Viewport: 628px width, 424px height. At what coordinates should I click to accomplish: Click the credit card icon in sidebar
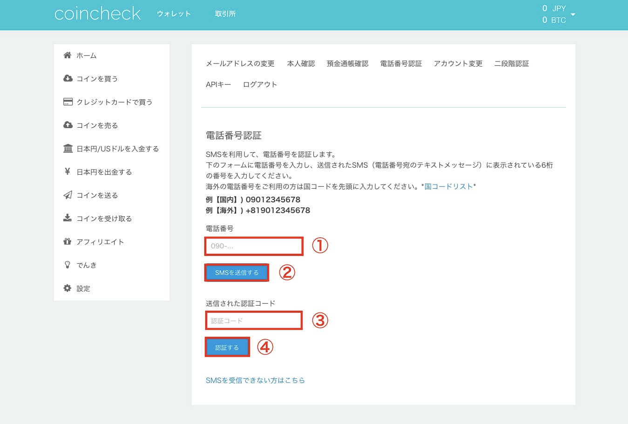click(x=68, y=102)
